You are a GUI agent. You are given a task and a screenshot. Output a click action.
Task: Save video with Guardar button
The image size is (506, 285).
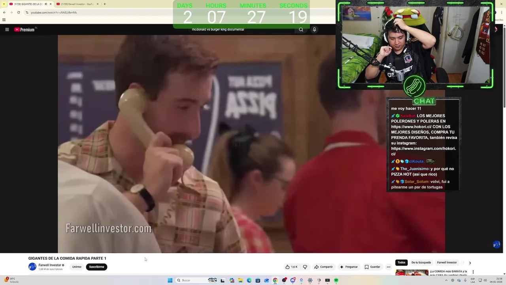point(372,267)
